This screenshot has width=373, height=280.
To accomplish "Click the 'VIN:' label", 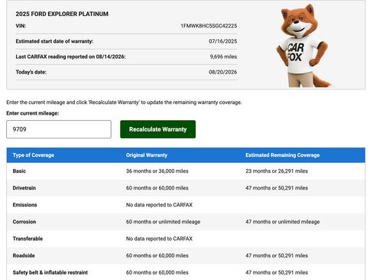I will click(x=21, y=26).
